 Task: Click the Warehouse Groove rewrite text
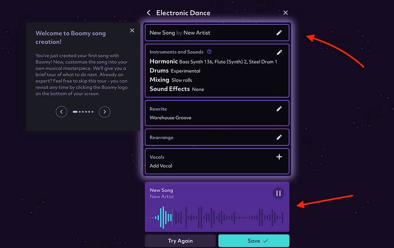pyautogui.click(x=170, y=117)
